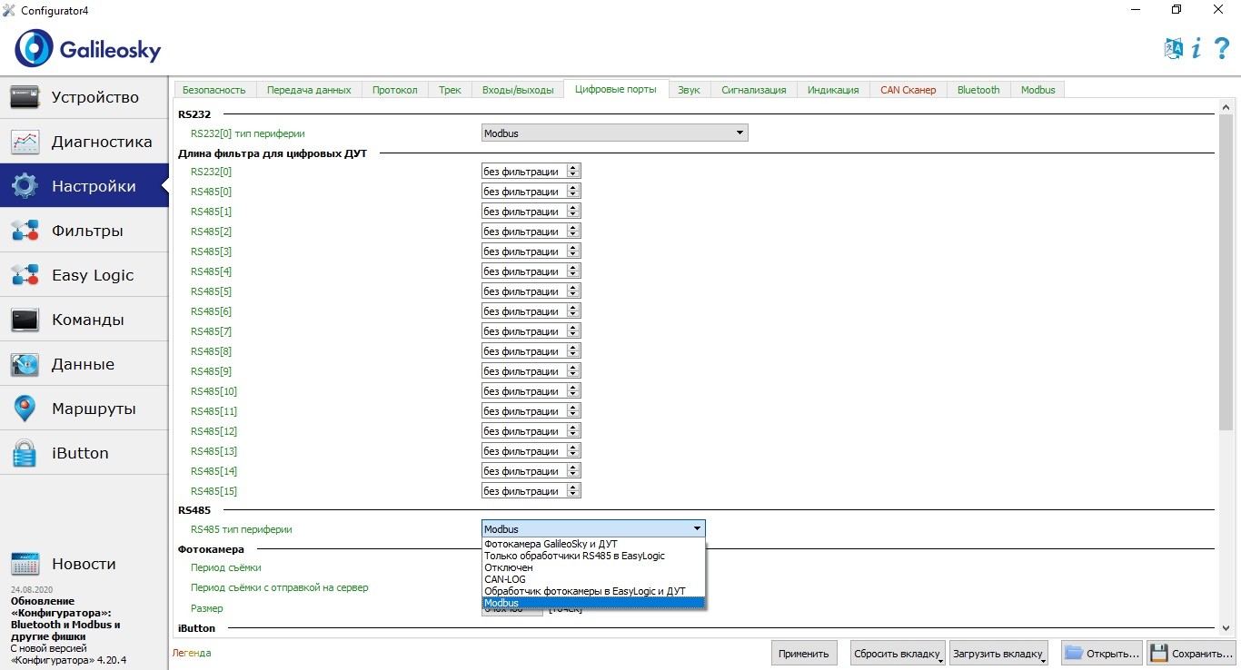Open the Легенда link

click(x=192, y=653)
